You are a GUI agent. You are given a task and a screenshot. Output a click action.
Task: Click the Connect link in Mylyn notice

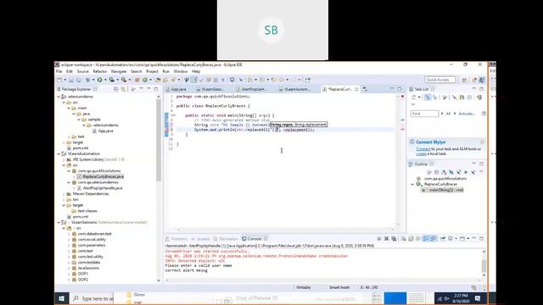423,149
